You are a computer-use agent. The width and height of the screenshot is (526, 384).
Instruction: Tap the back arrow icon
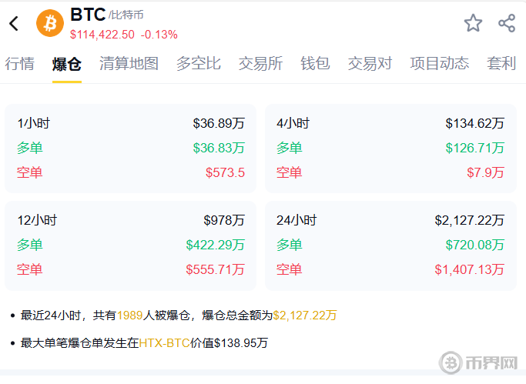14,23
